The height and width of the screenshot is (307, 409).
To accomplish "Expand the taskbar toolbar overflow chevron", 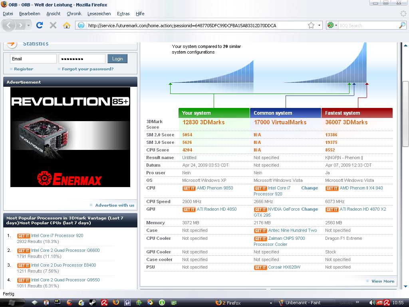I will point(357,302).
